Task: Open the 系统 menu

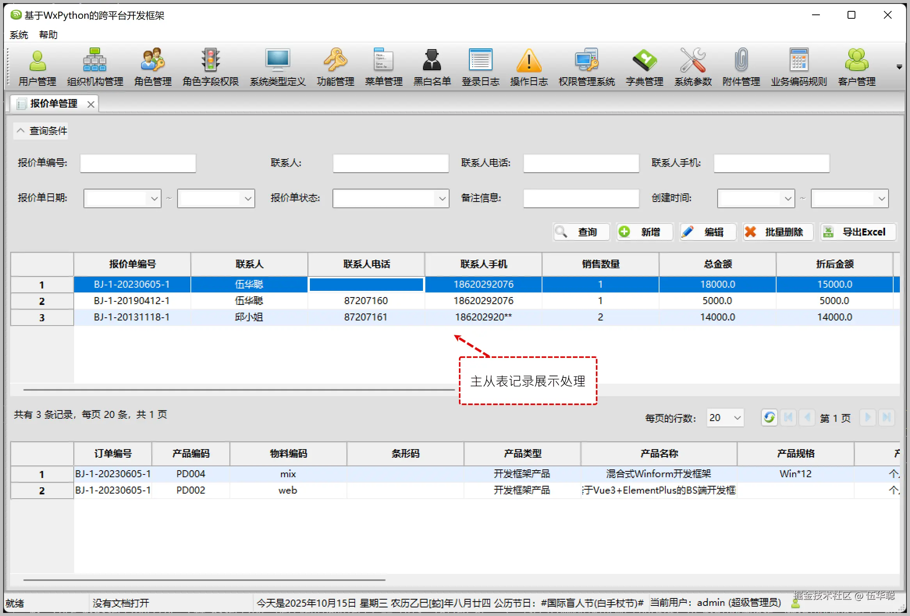Action: pos(18,35)
